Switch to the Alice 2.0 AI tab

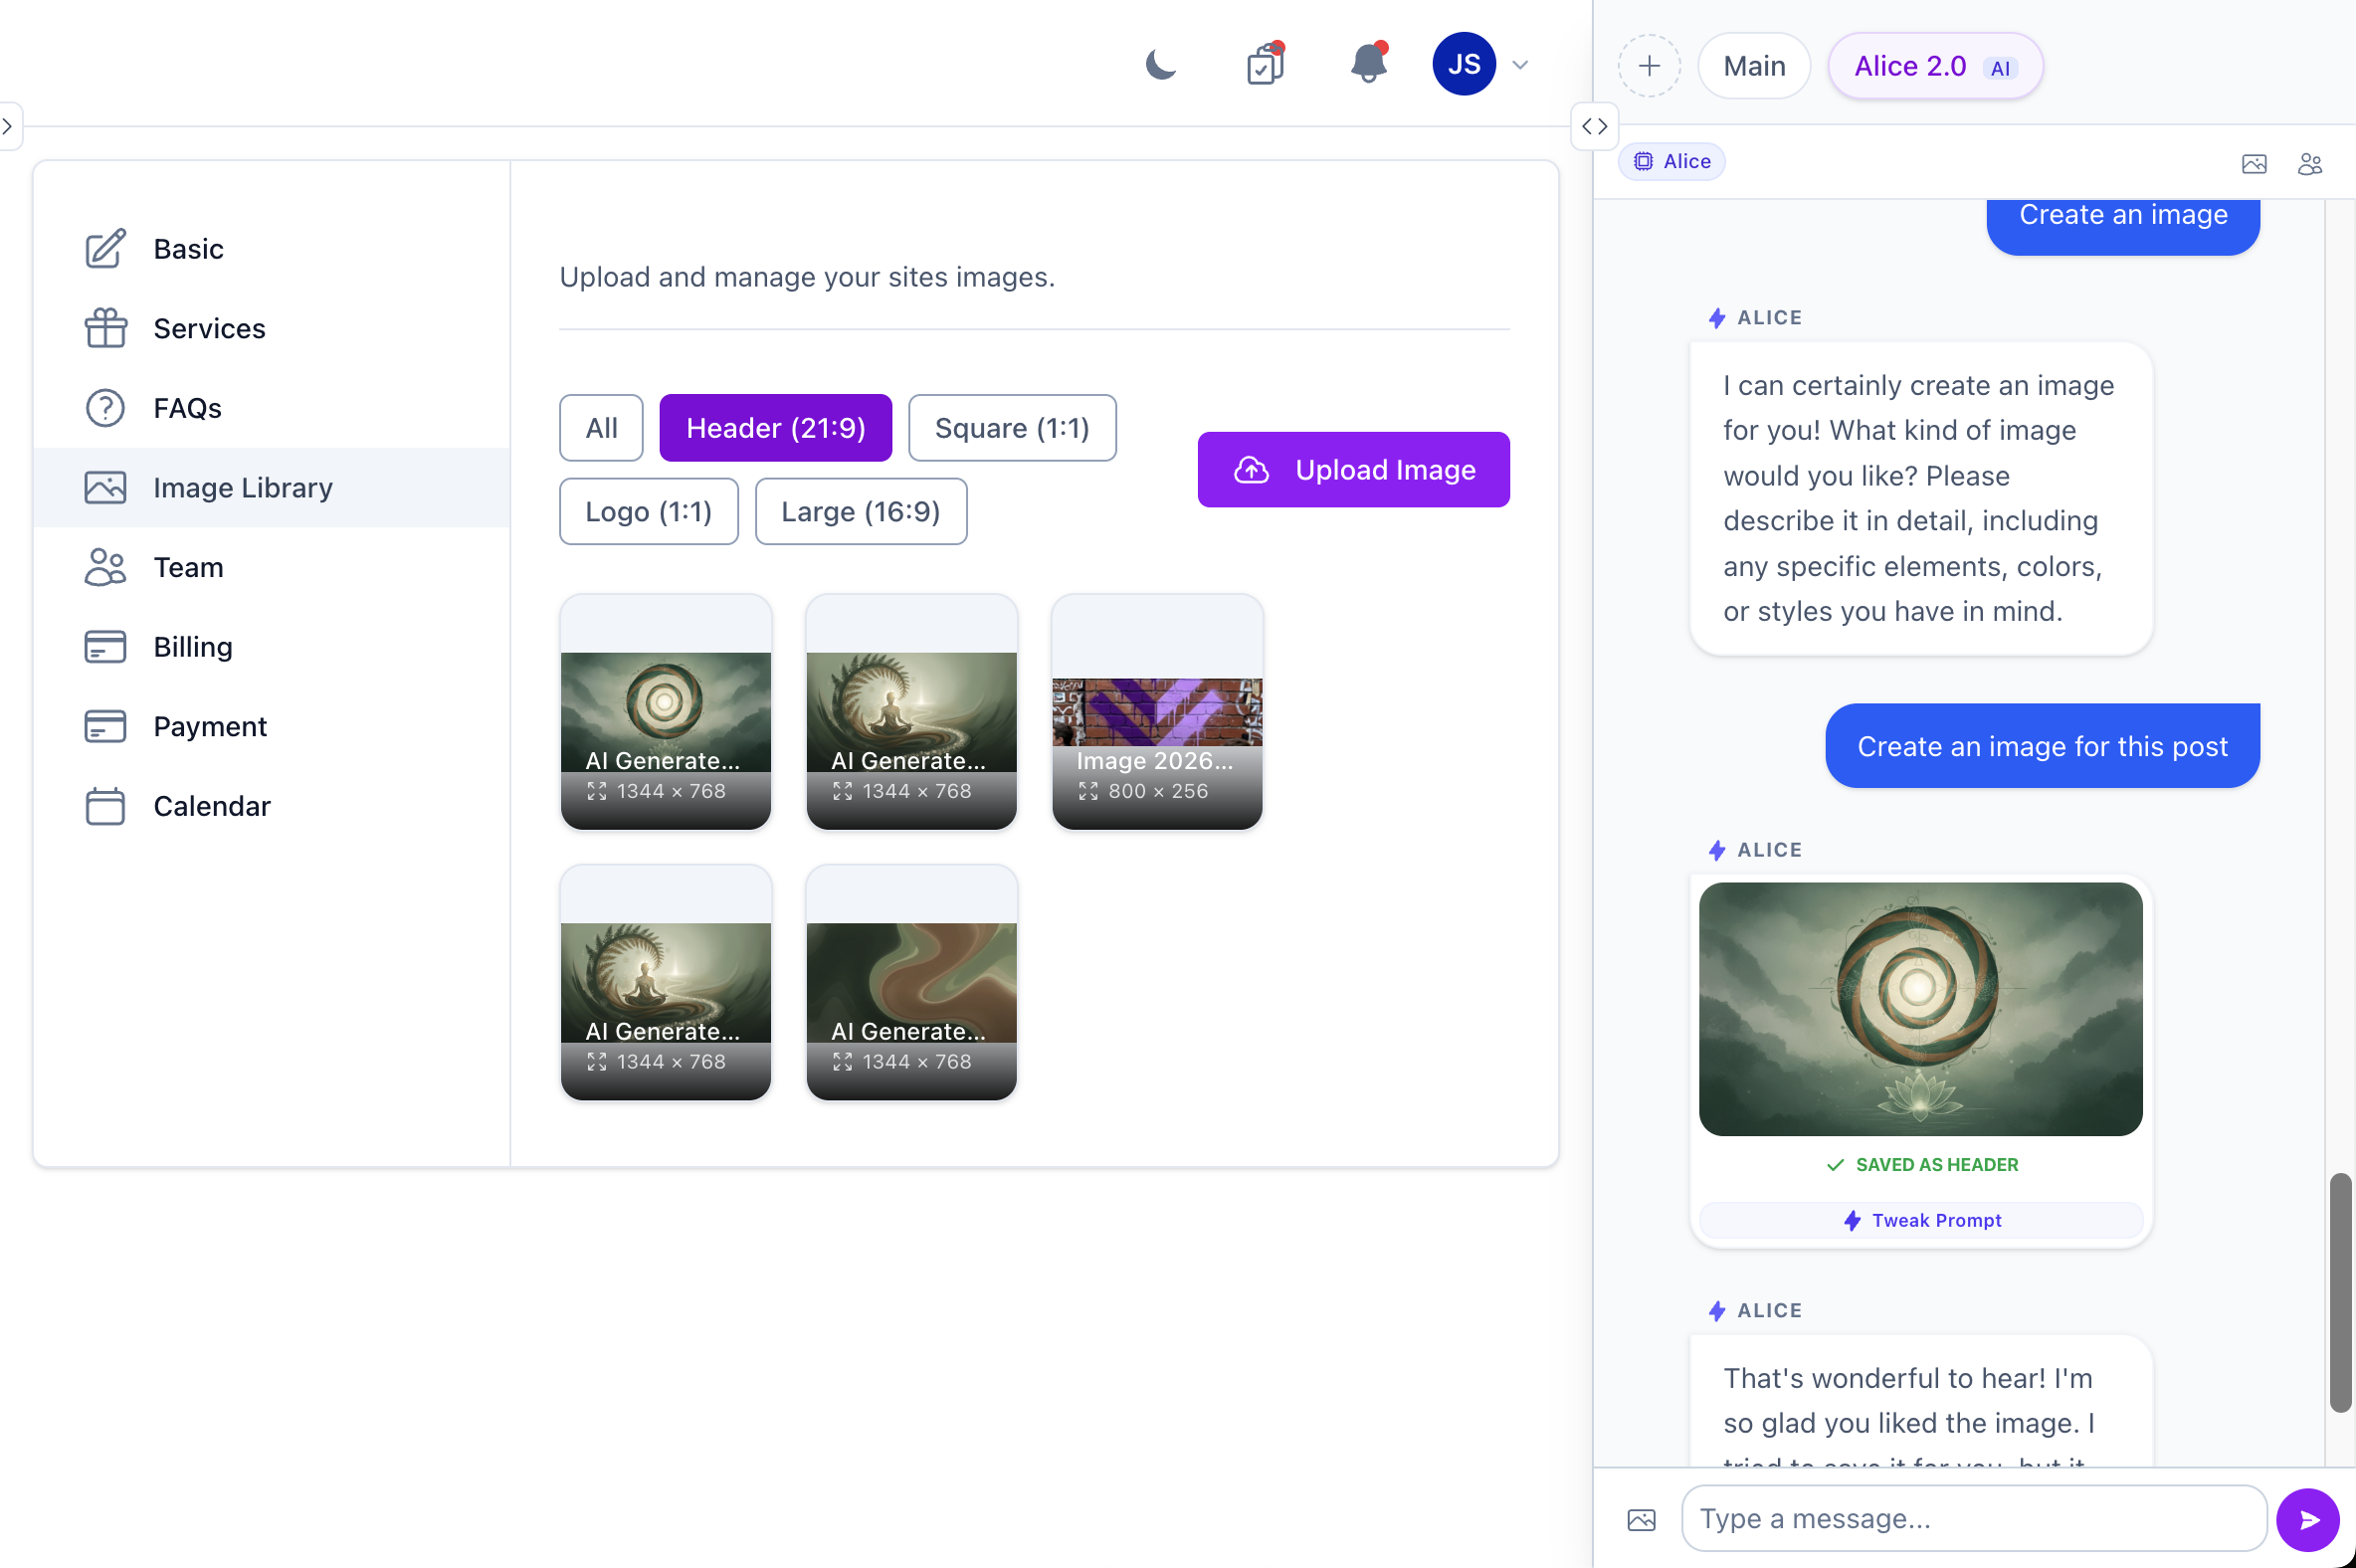1935,66
